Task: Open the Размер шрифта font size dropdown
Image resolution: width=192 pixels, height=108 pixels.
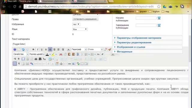Action: tap(37, 54)
